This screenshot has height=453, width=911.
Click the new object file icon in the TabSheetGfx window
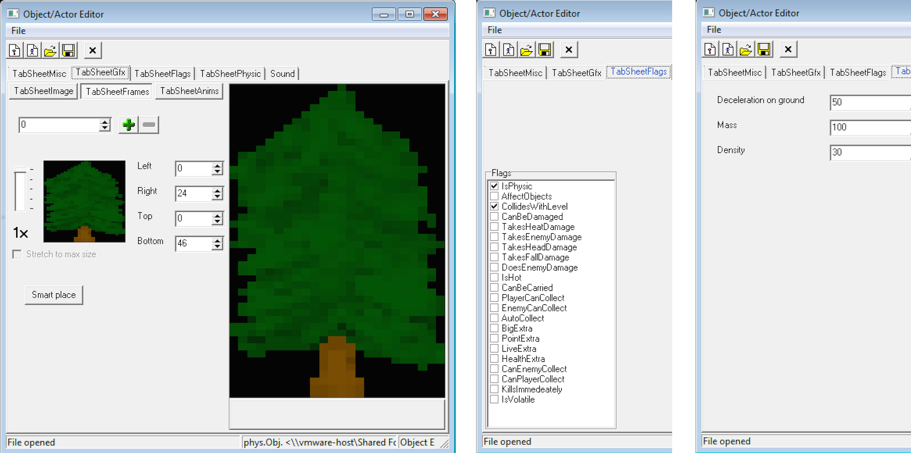(15, 50)
